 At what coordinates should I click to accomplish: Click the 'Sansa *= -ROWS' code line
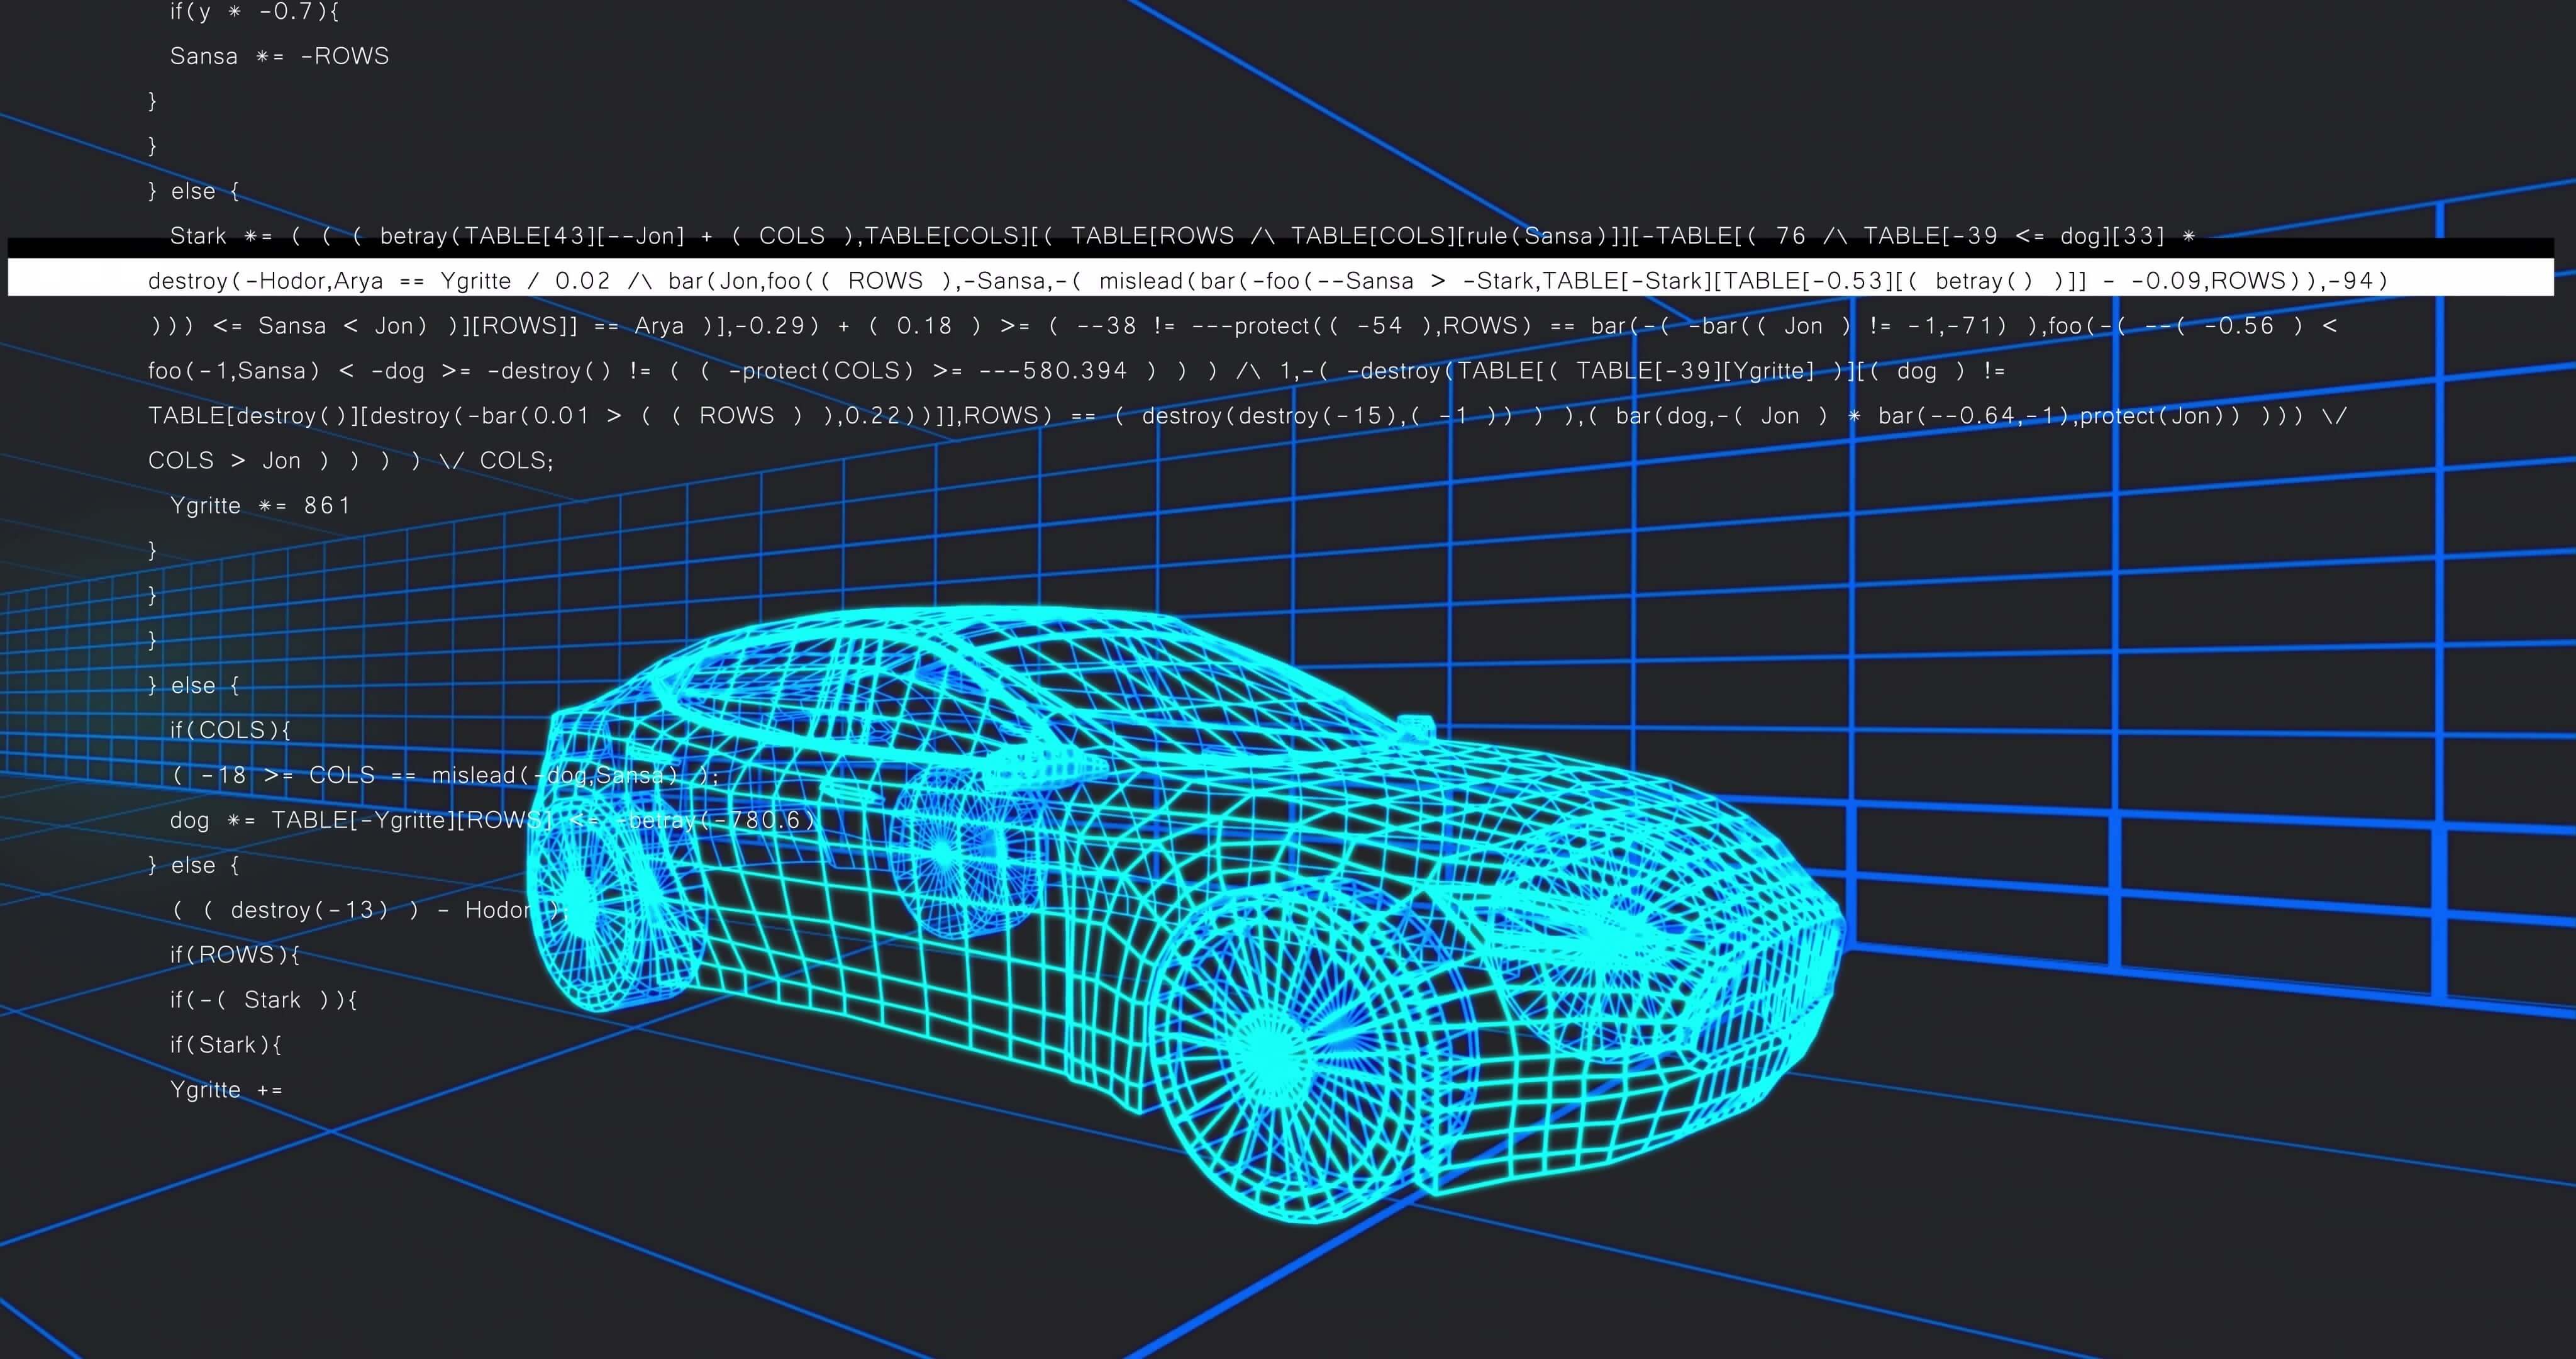pos(279,56)
